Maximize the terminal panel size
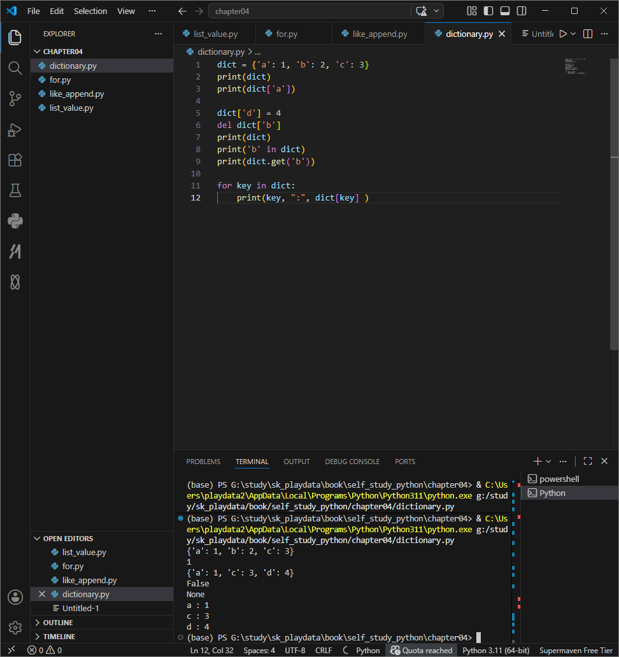619x657 pixels. (x=588, y=461)
